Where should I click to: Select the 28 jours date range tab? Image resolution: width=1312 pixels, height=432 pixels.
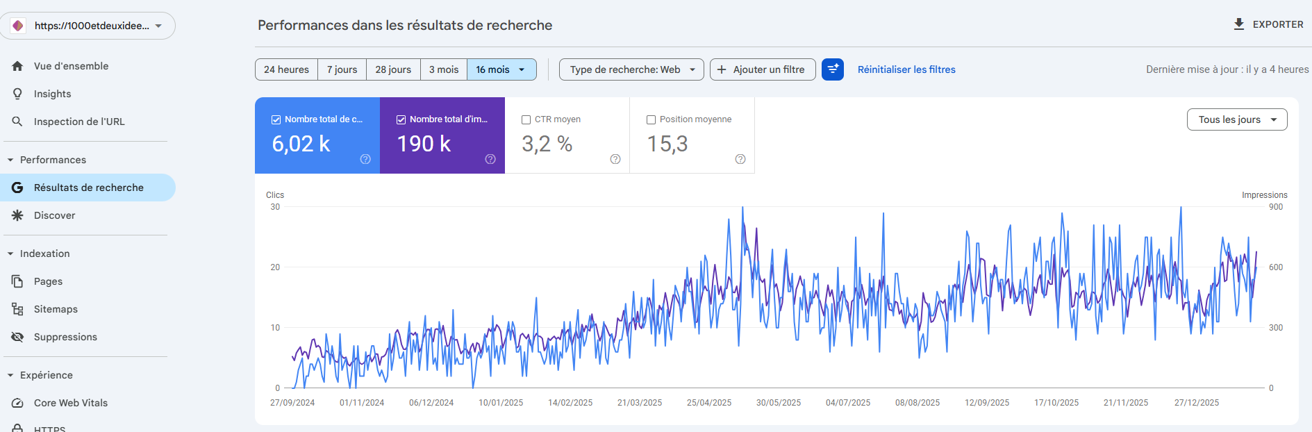point(393,69)
